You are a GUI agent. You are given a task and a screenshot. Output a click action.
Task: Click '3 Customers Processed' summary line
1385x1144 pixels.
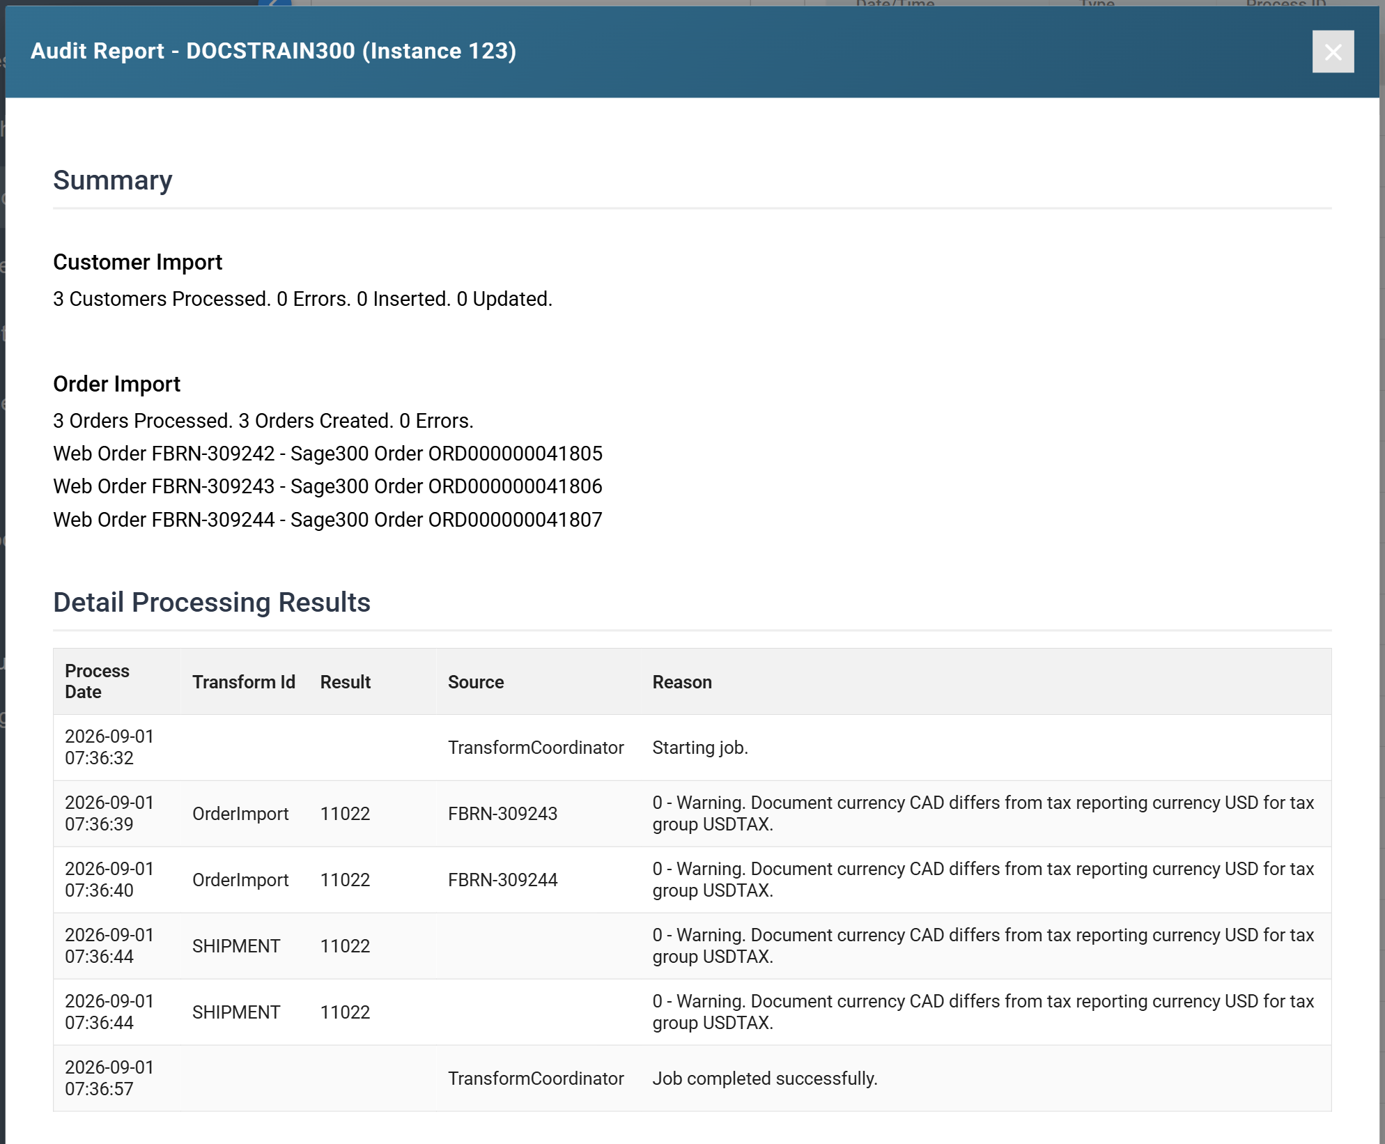click(302, 299)
